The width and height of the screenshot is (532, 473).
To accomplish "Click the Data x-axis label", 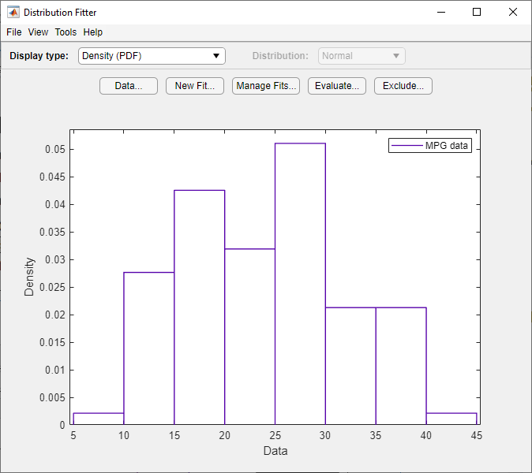I will coord(275,451).
